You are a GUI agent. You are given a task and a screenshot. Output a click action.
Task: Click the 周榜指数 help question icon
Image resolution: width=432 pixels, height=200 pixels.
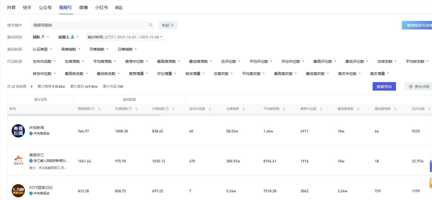(93, 109)
